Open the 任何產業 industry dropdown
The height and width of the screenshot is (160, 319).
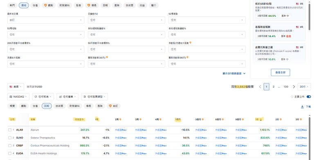(67, 97)
